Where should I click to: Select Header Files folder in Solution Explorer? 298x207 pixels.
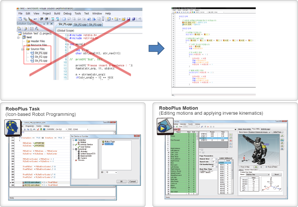coord(38,41)
